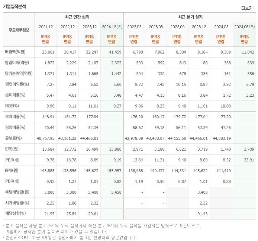
Task: Click the 2024.06(E) column header
Action: (x=245, y=27)
